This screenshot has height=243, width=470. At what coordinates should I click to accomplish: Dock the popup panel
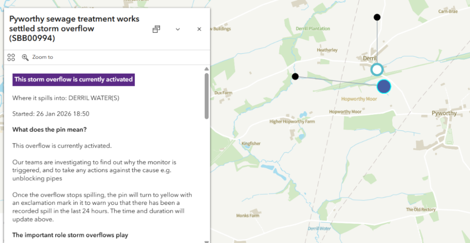coord(157,29)
